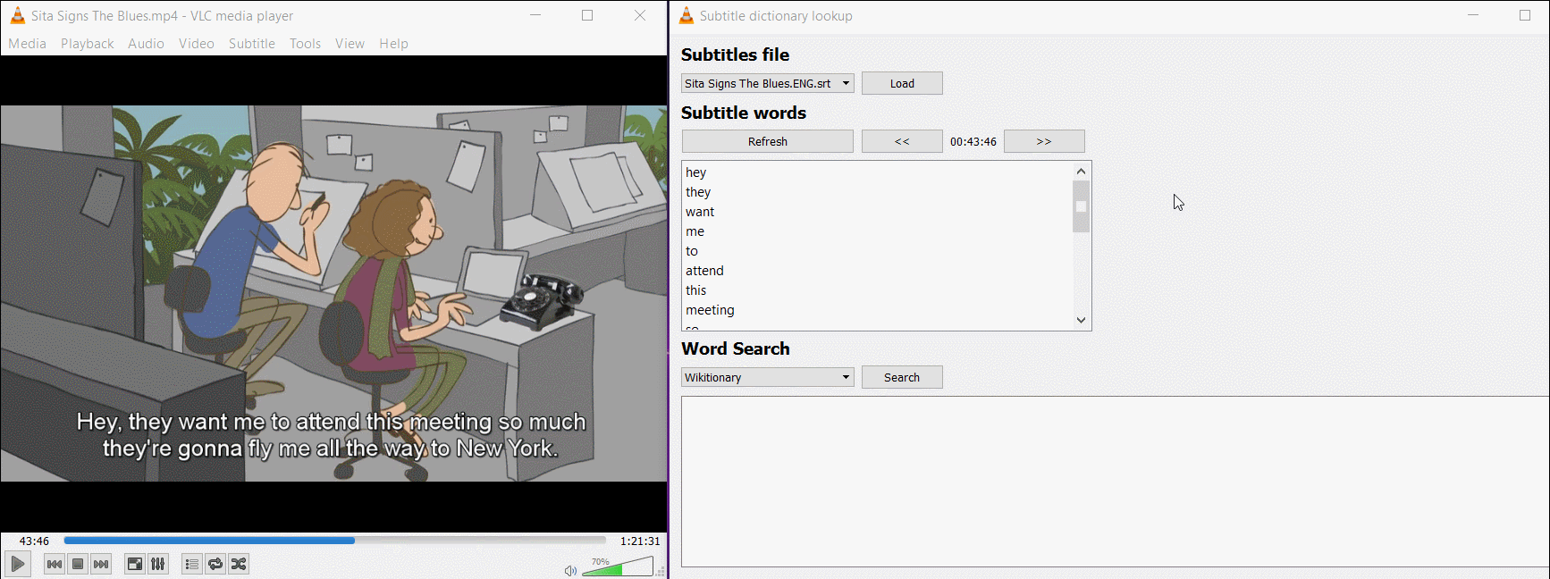Click the Refresh button
Viewport: 1550px width, 579px height.
coord(768,141)
